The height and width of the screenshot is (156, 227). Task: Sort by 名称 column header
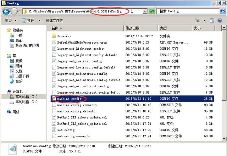(x=85, y=28)
